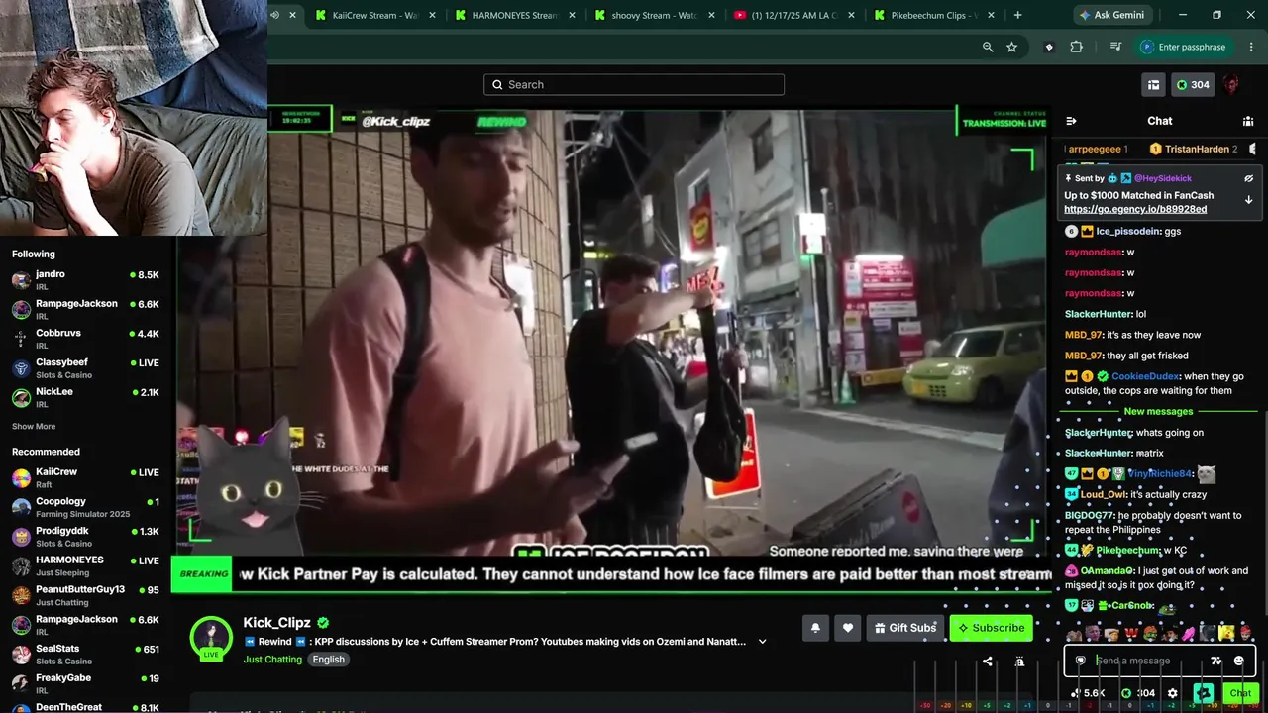1268x713 pixels.
Task: Open Classybeef channel in Following list
Action: pyautogui.click(x=85, y=368)
